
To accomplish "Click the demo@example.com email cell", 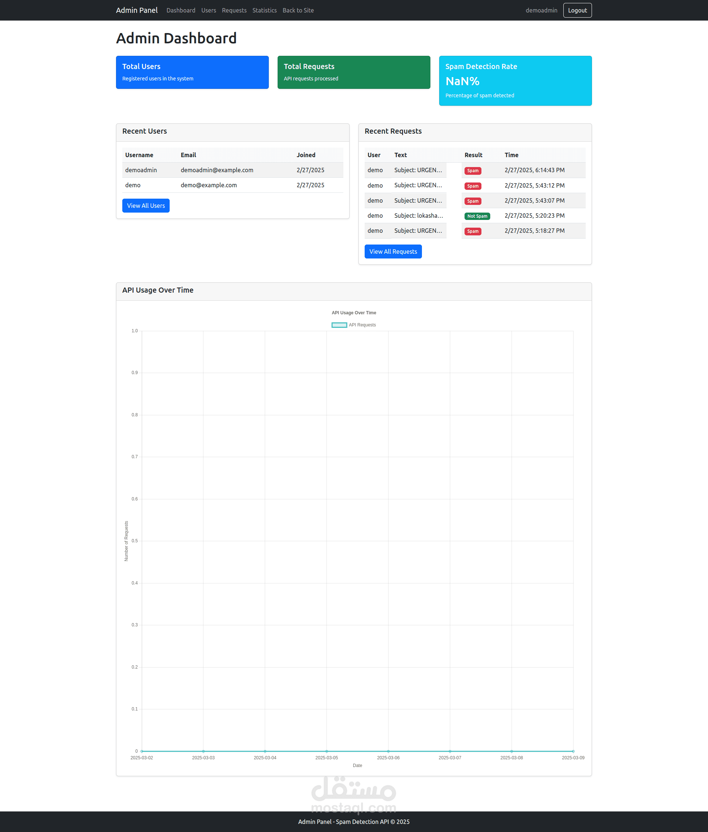I will 208,185.
